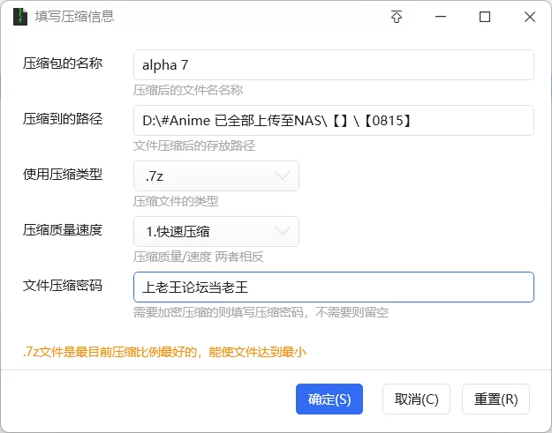Click the 压缩到的路径 path input field
Viewport: 552px width, 433px height.
[333, 120]
